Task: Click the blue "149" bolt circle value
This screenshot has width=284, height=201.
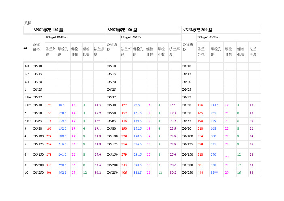Action: pos(213,121)
